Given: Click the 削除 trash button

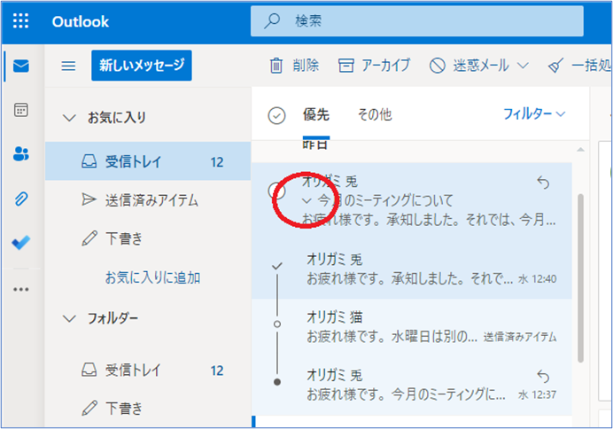Looking at the screenshot, I should (x=294, y=66).
